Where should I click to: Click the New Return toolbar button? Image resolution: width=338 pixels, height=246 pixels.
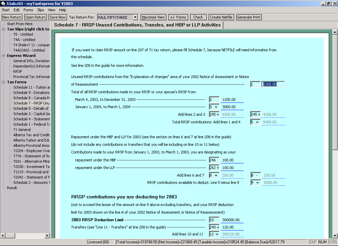coord(12,17)
